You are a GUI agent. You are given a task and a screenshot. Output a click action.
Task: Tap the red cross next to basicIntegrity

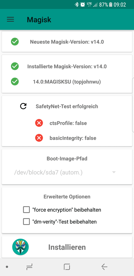point(39,138)
